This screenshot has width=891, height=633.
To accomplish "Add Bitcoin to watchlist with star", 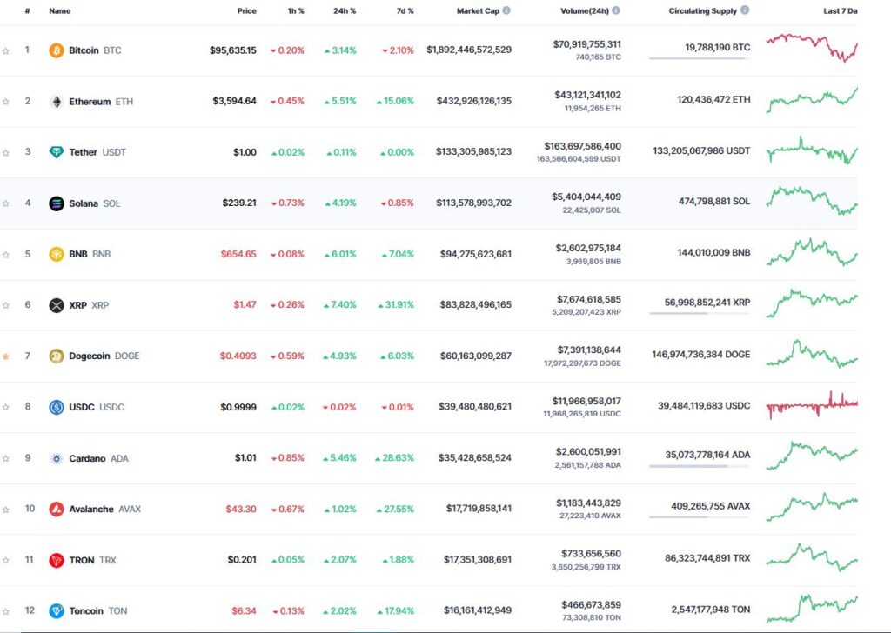I will [x=6, y=51].
